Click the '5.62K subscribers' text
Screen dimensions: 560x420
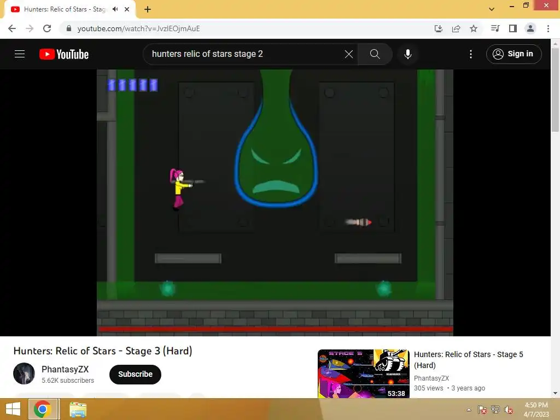[x=68, y=381]
